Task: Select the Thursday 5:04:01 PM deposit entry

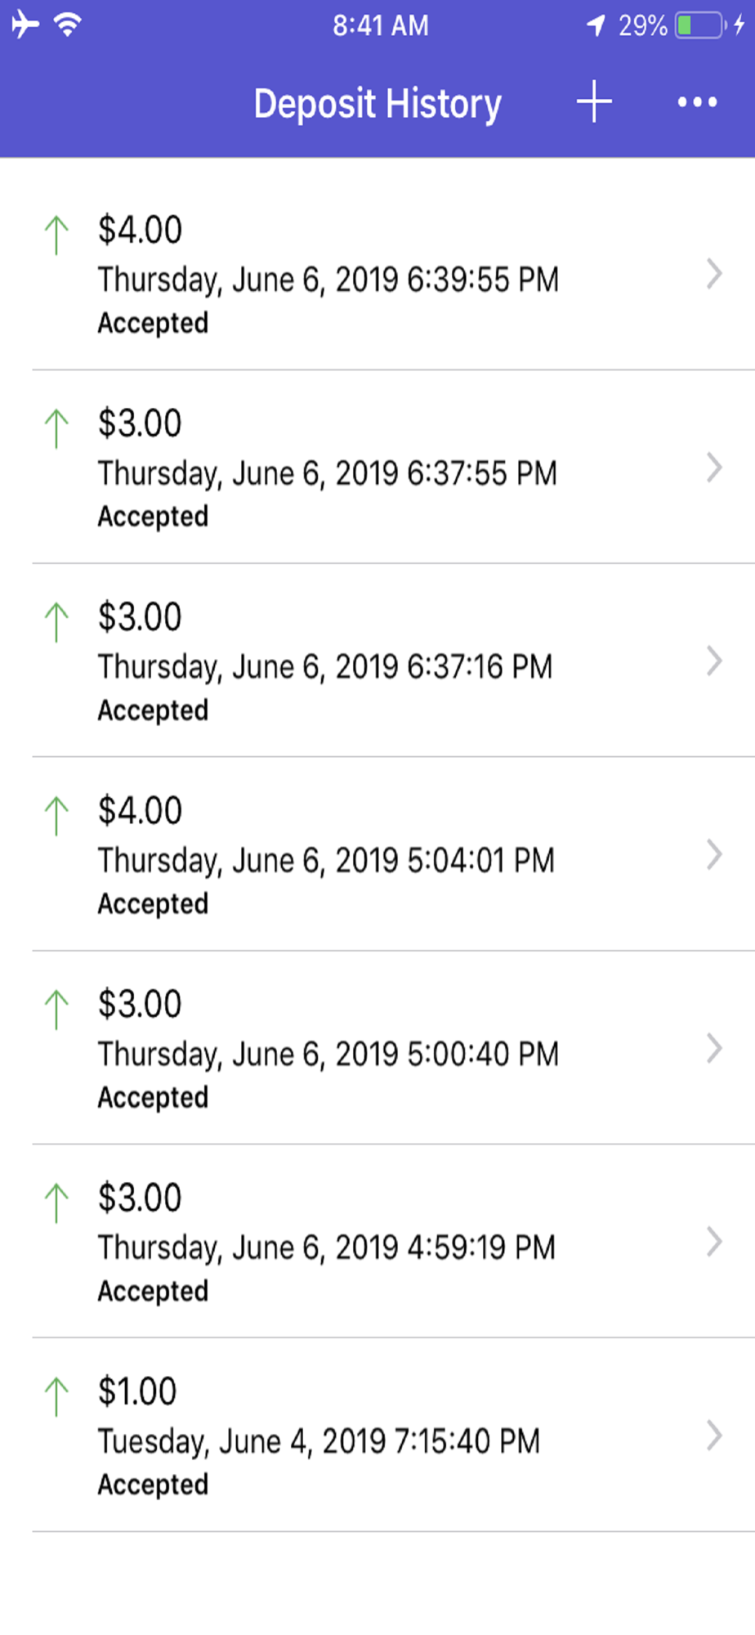Action: [327, 856]
